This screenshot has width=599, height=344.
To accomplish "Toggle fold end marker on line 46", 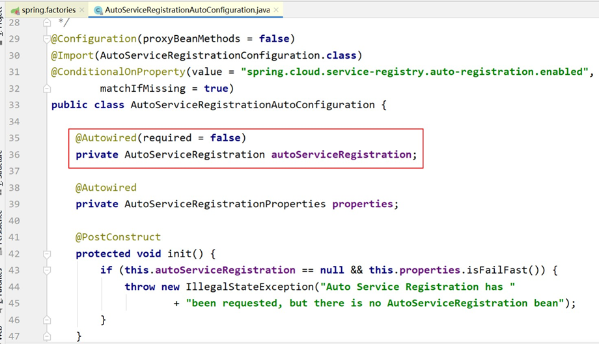I will (x=47, y=320).
